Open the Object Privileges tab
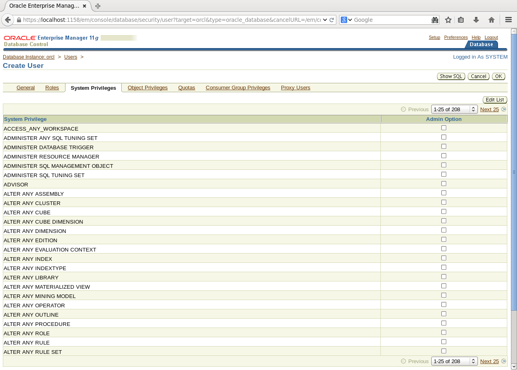The image size is (517, 370). click(148, 88)
